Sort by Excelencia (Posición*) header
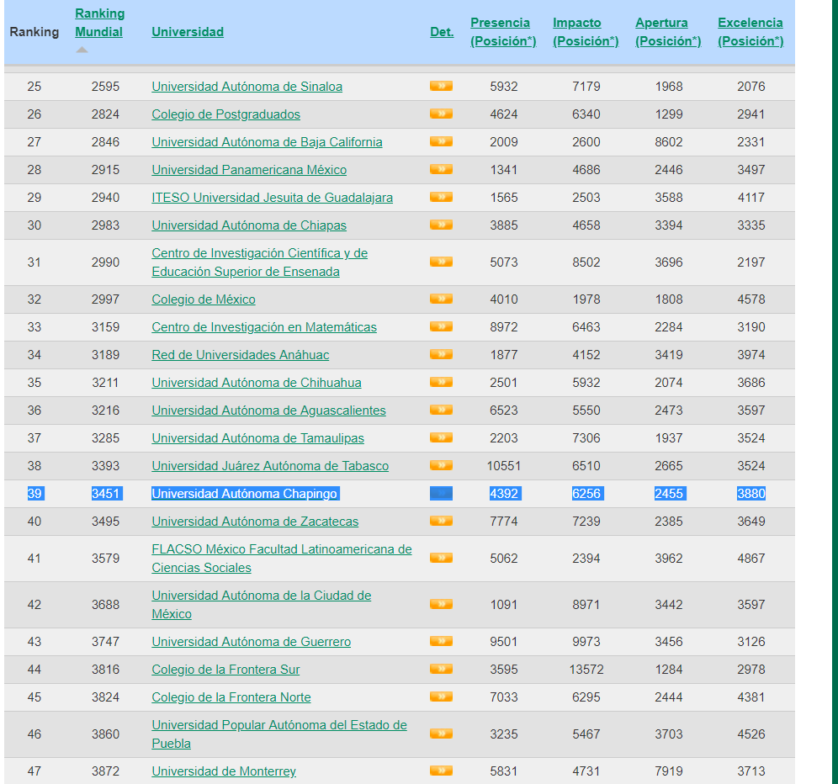 point(750,31)
